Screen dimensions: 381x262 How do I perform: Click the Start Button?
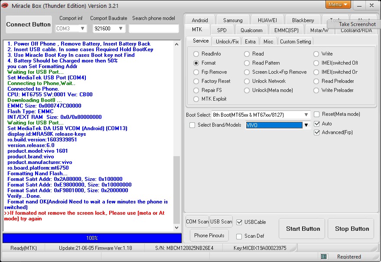[303, 229]
